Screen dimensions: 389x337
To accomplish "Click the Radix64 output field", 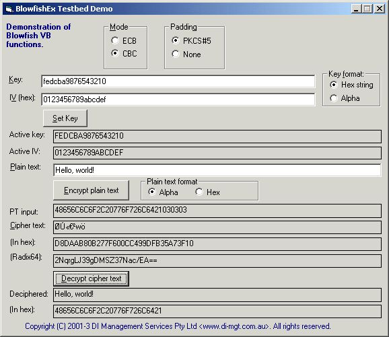I will point(217,260).
